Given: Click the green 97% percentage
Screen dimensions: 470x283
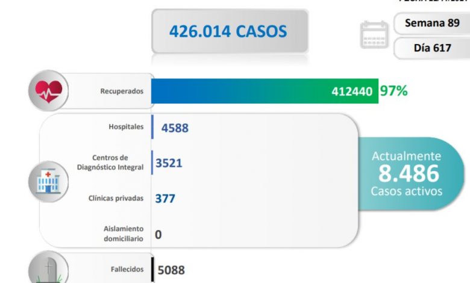Looking at the screenshot, I should click(x=393, y=91).
